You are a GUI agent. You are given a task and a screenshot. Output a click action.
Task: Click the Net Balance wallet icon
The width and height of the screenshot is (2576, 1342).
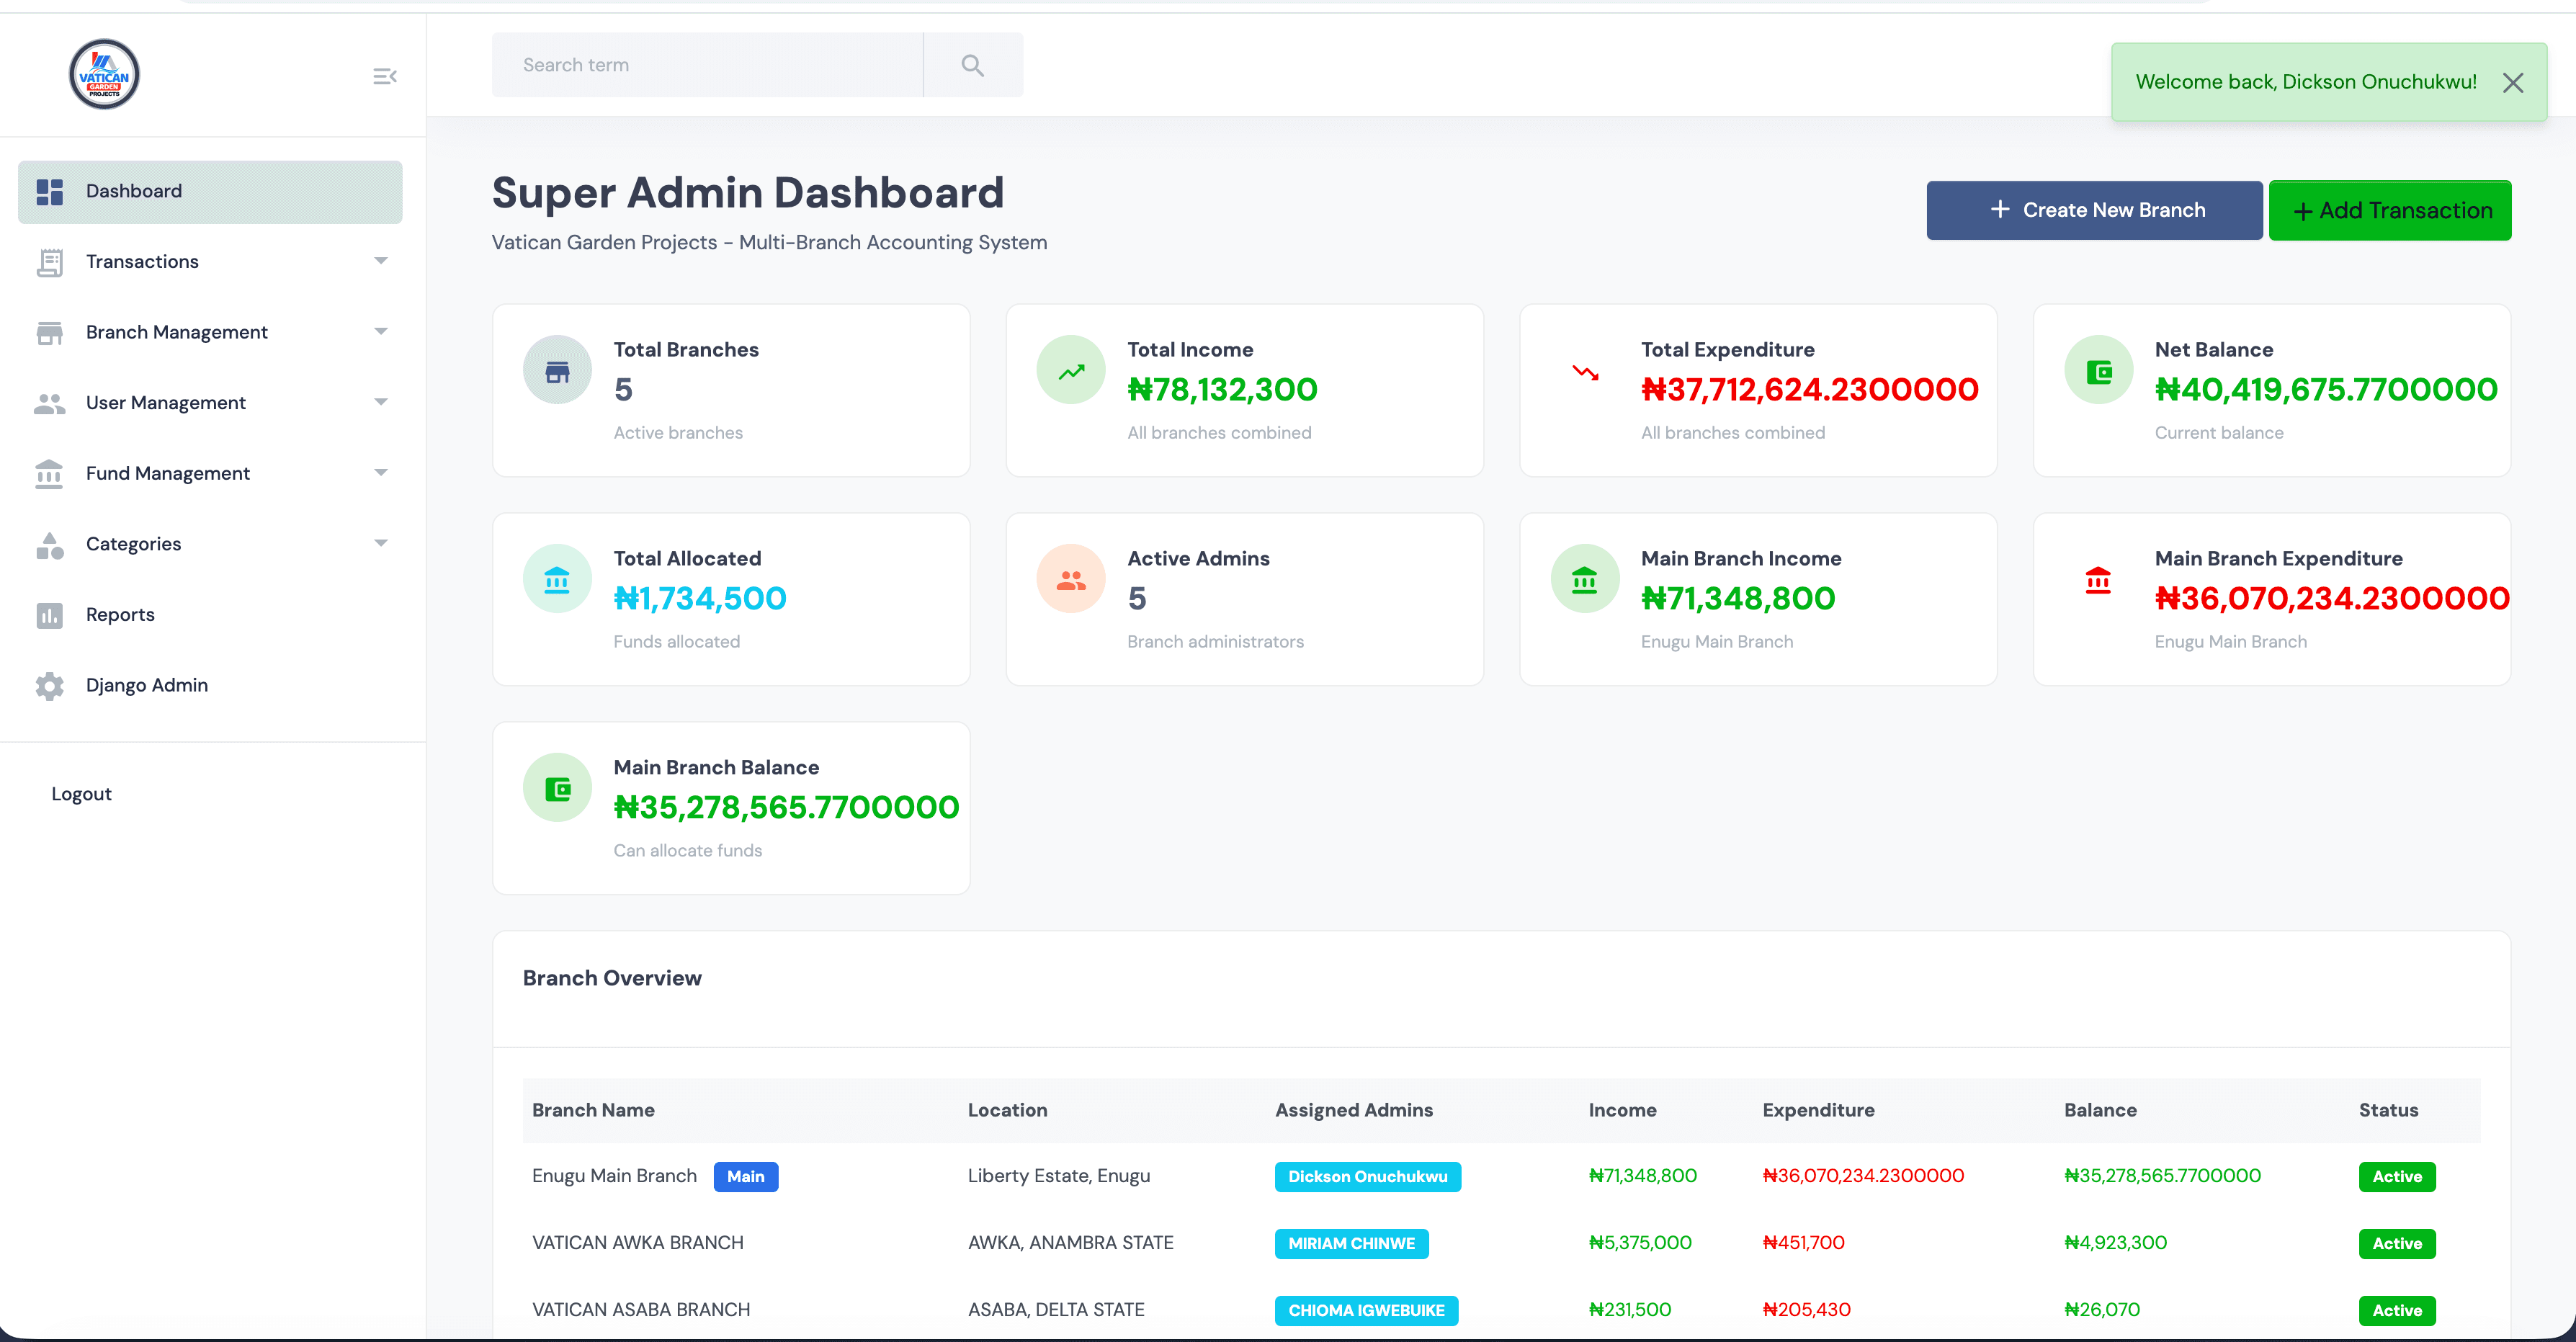point(2098,371)
